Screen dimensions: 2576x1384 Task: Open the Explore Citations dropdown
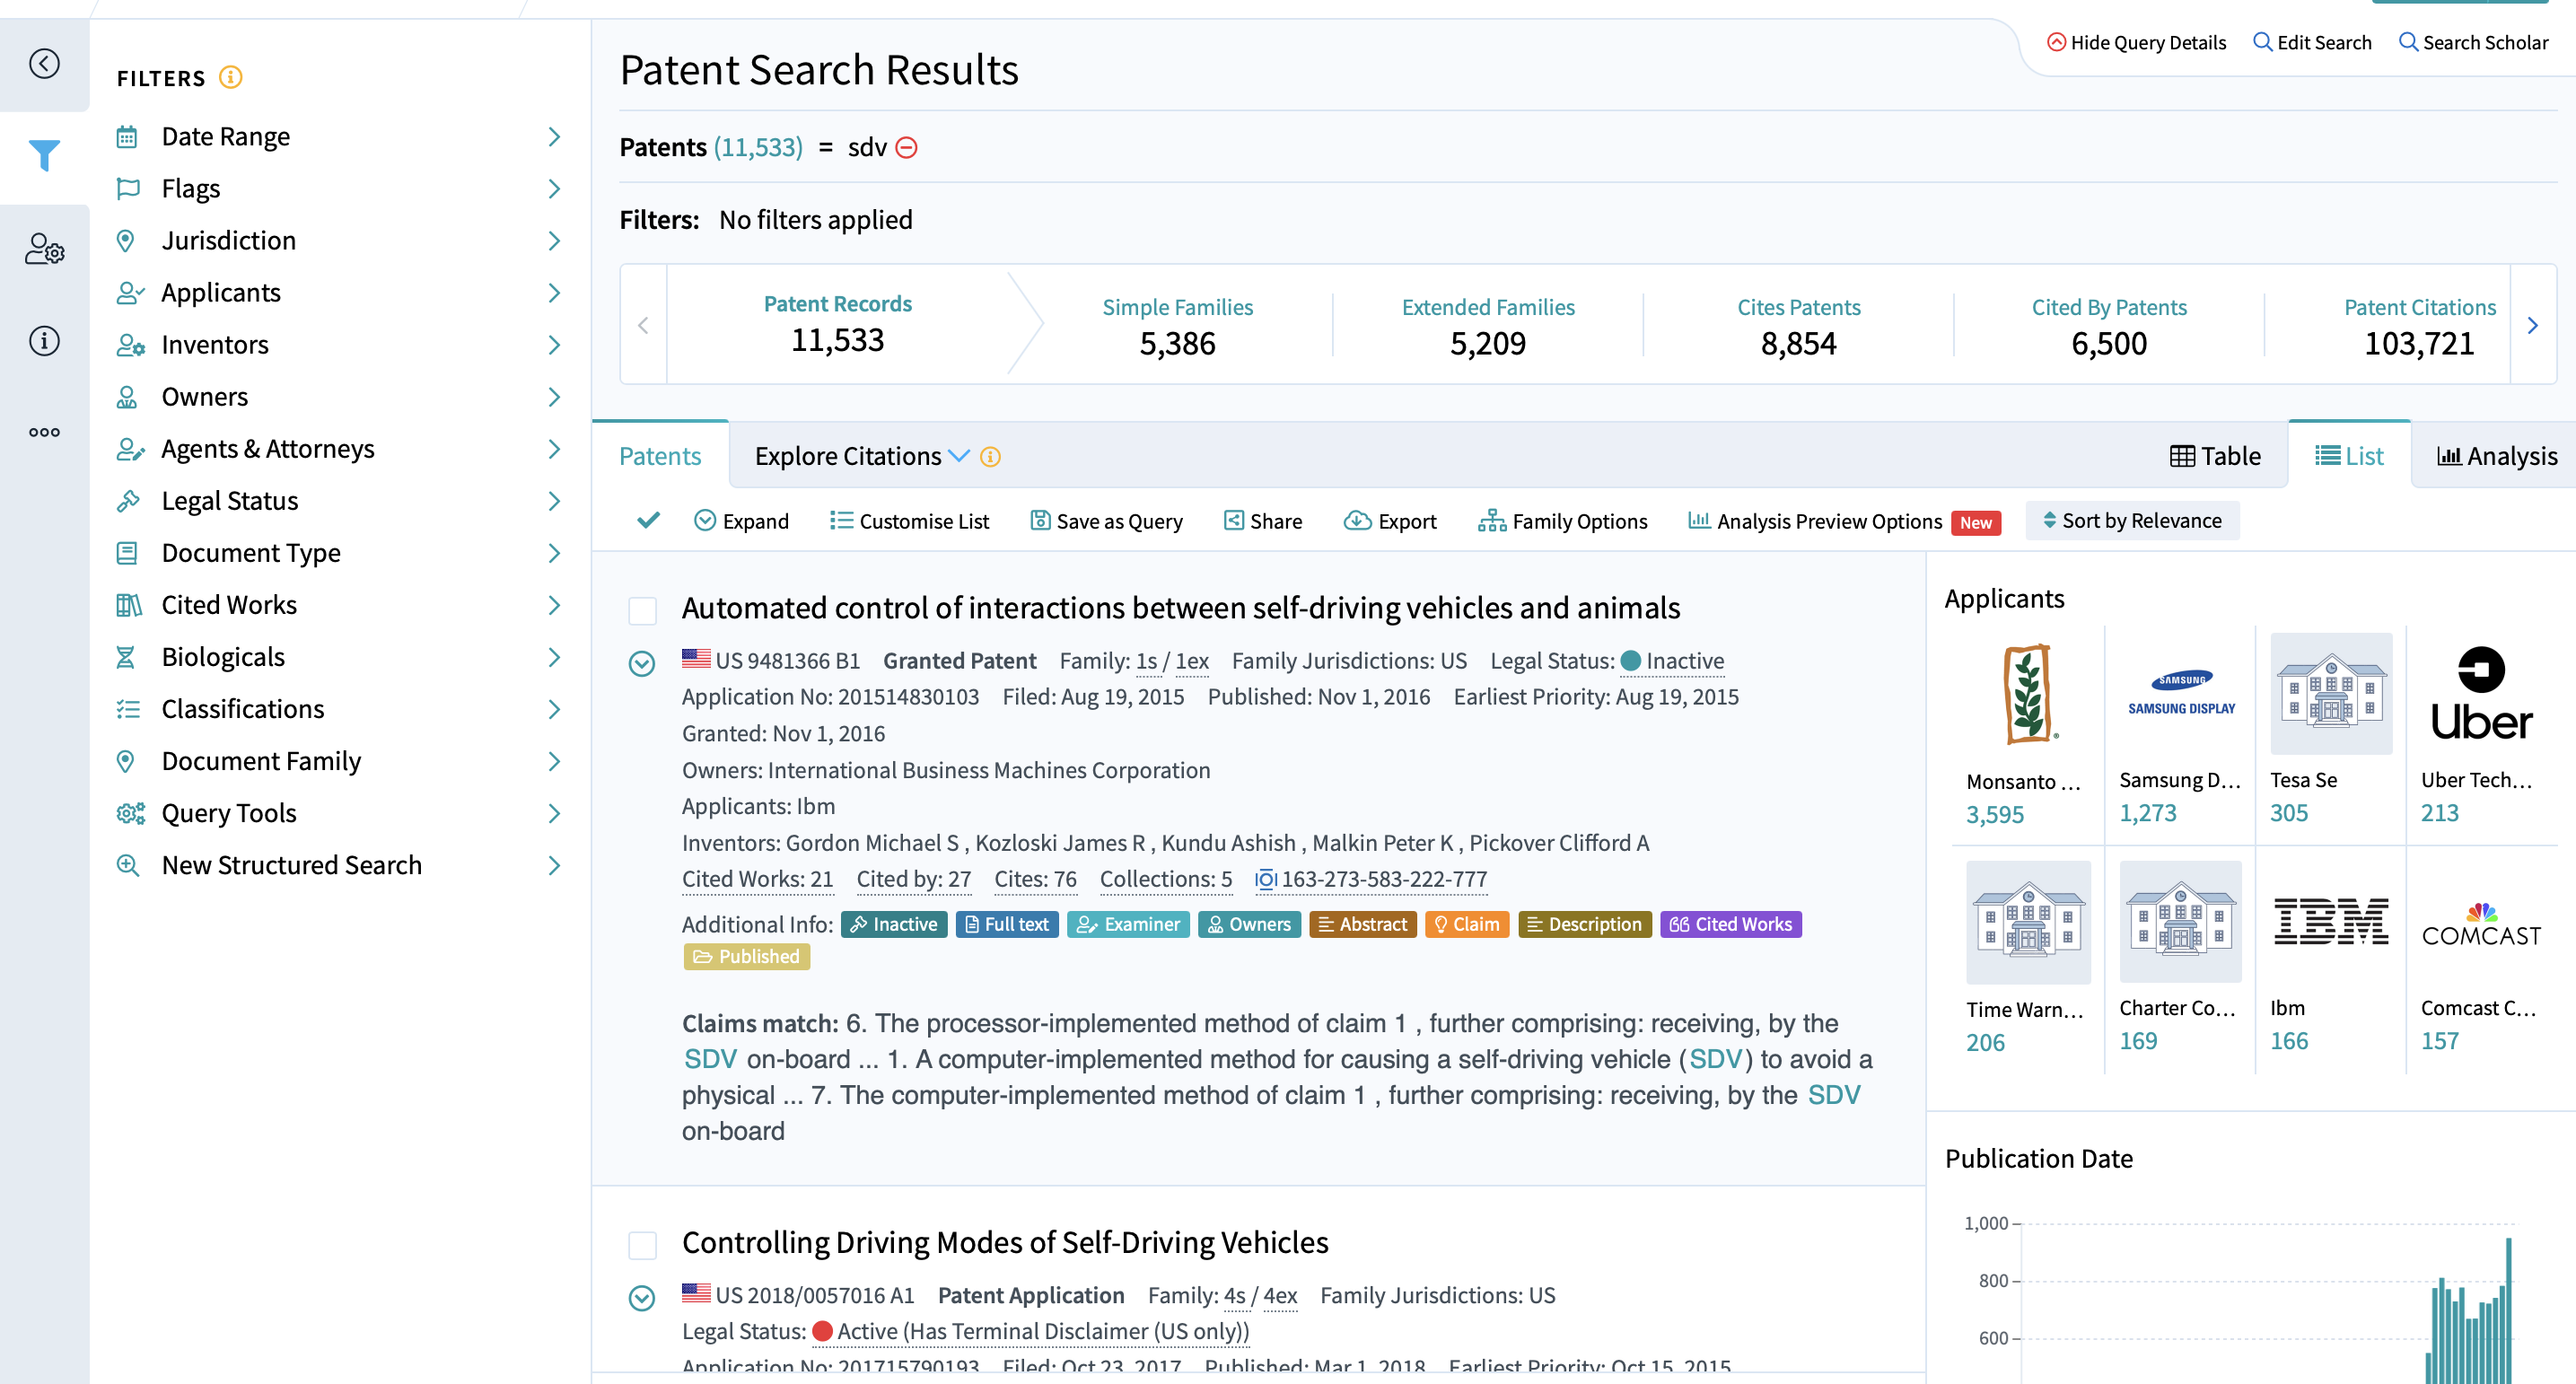[861, 456]
